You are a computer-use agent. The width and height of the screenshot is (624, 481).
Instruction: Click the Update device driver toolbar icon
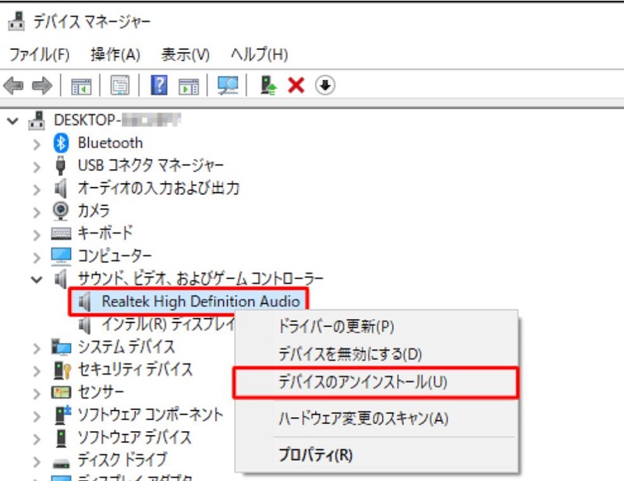pyautogui.click(x=268, y=85)
